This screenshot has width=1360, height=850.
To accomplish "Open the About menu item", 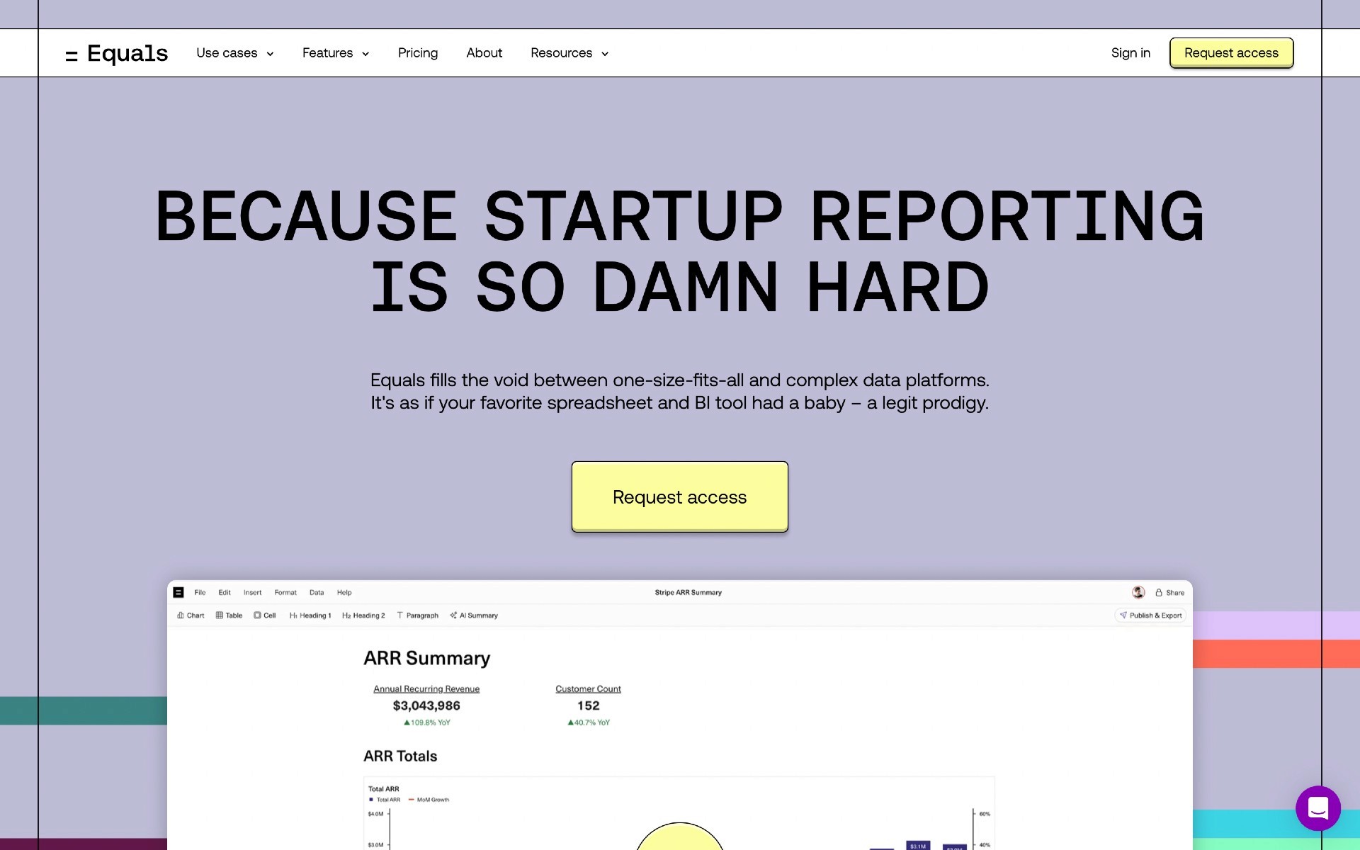I will click(x=484, y=53).
